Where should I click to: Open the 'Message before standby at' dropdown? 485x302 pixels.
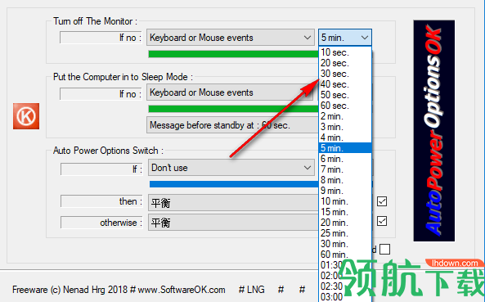tap(232, 125)
